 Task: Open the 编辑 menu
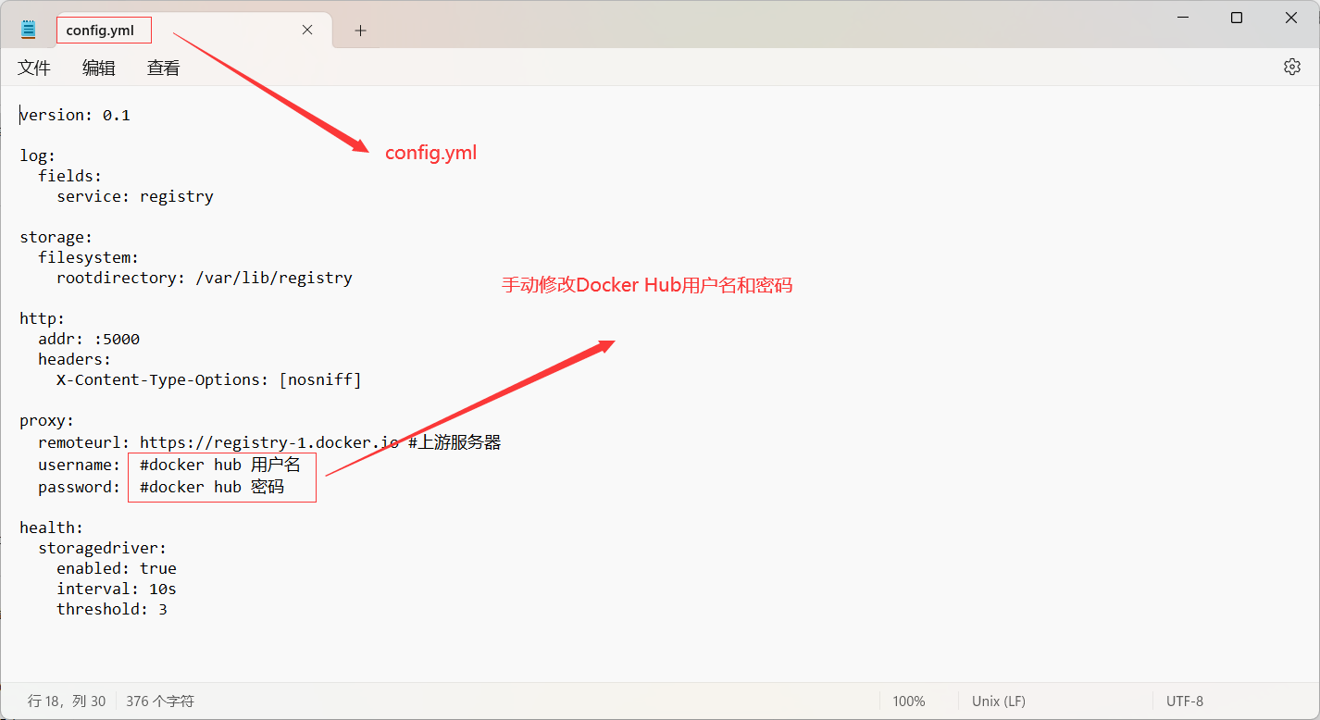(99, 68)
